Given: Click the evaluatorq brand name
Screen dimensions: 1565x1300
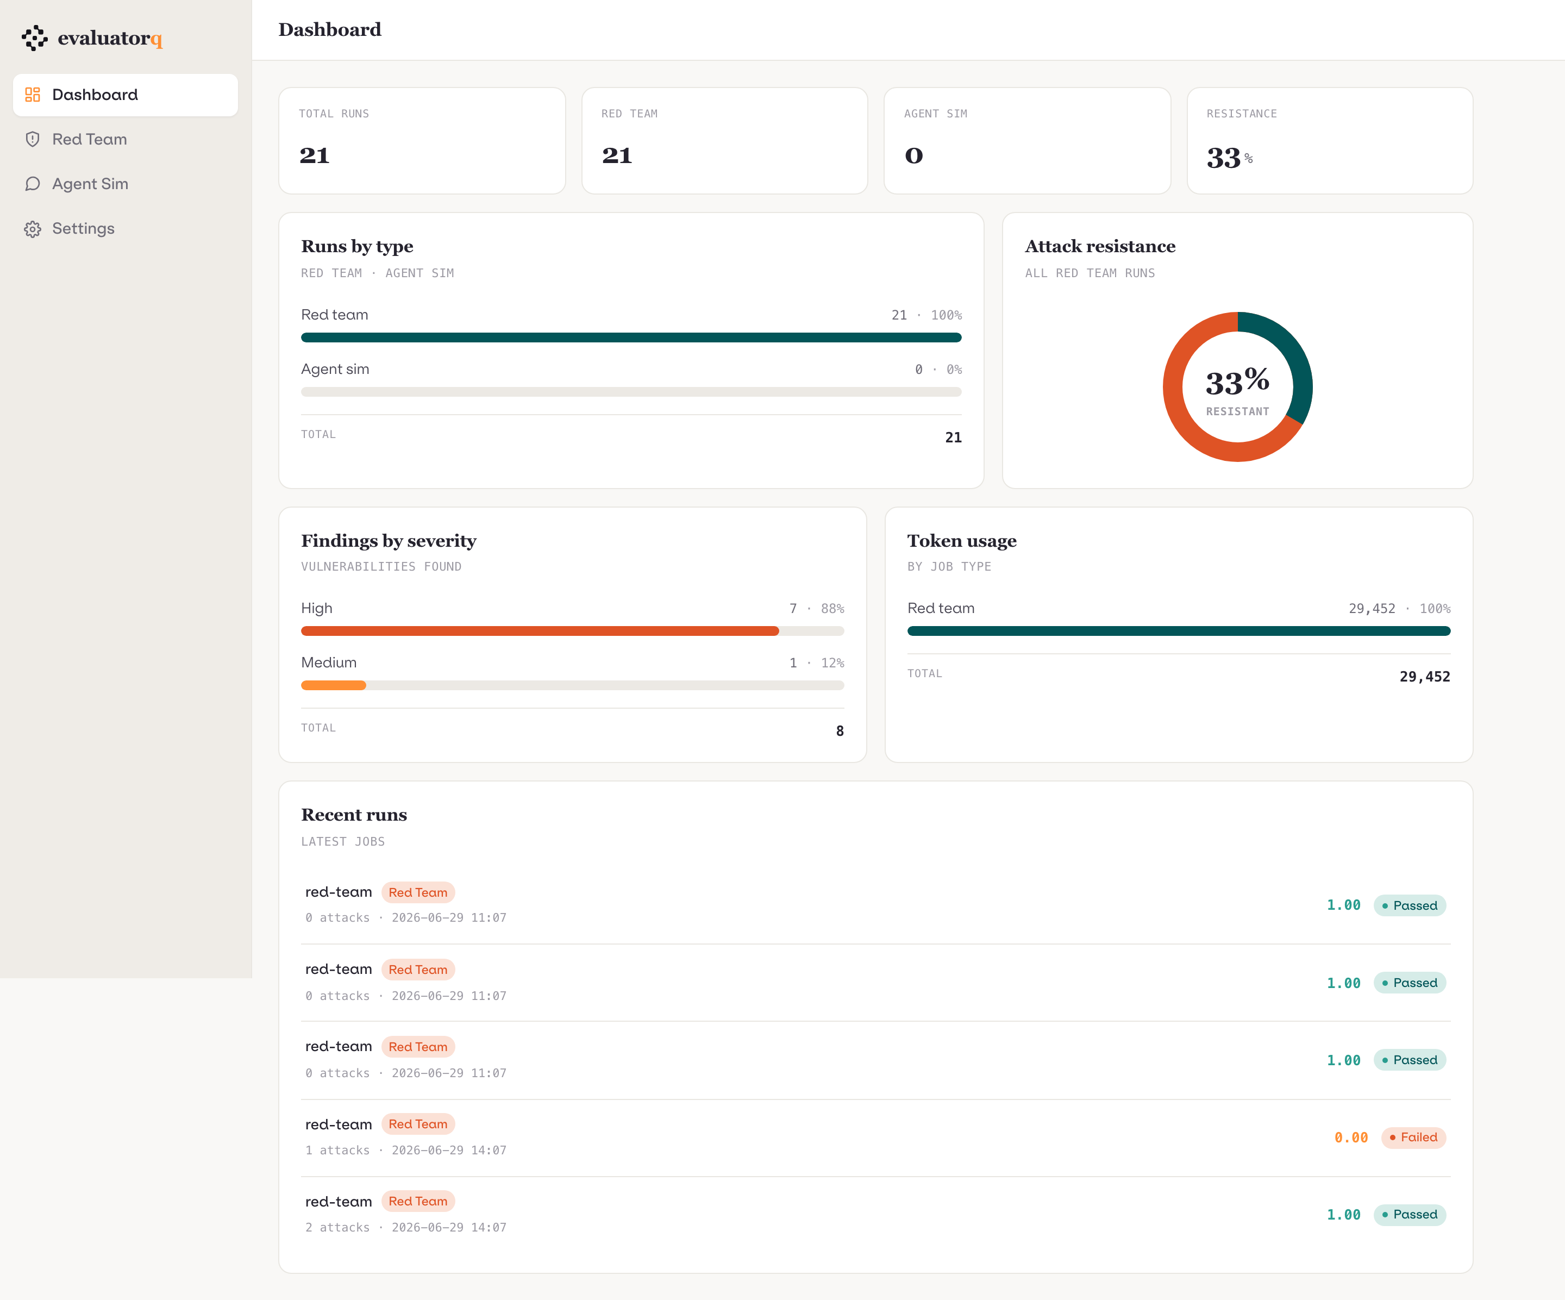Looking at the screenshot, I should click(110, 38).
